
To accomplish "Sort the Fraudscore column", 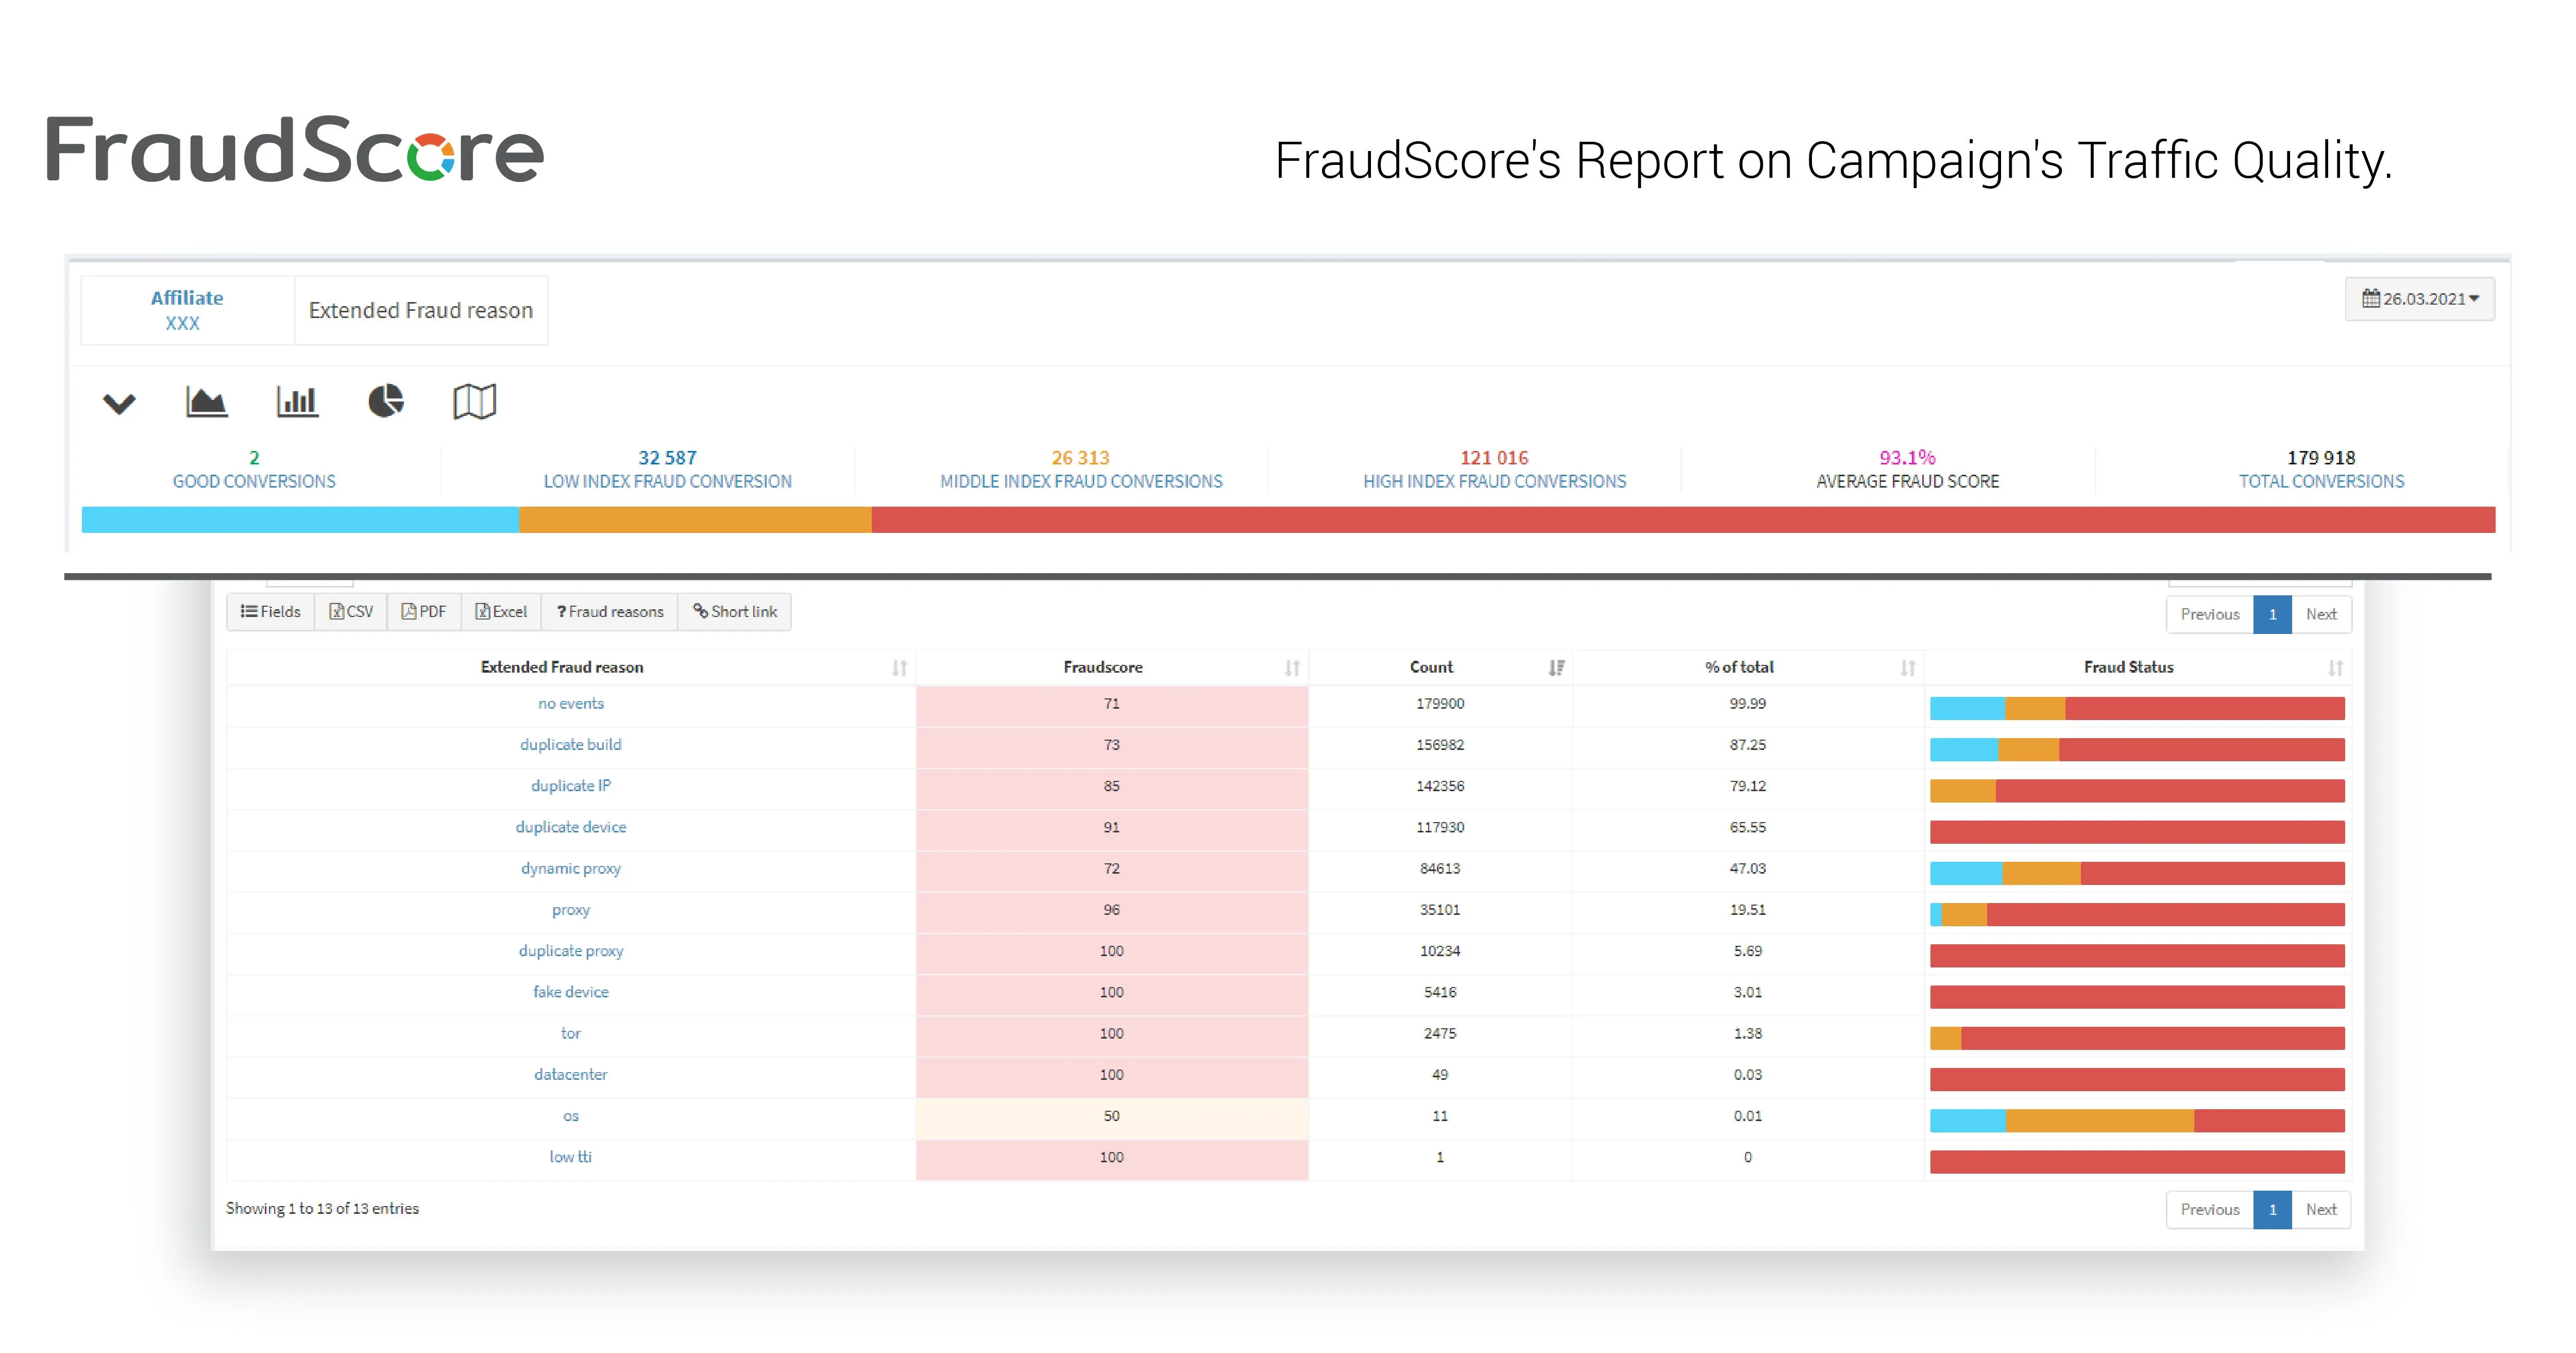I will (x=1102, y=667).
